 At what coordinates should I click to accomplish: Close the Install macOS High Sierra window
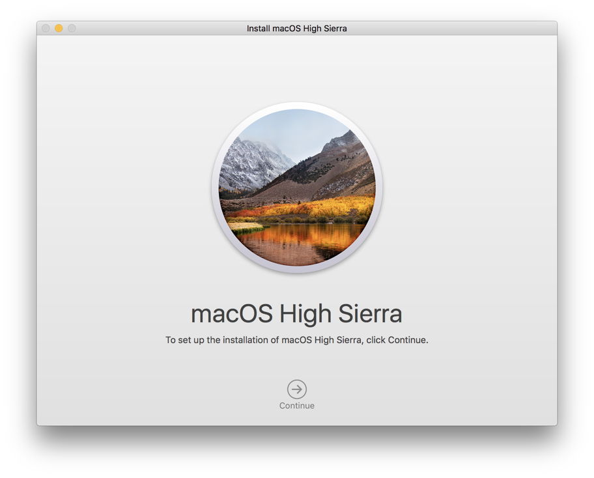click(44, 28)
